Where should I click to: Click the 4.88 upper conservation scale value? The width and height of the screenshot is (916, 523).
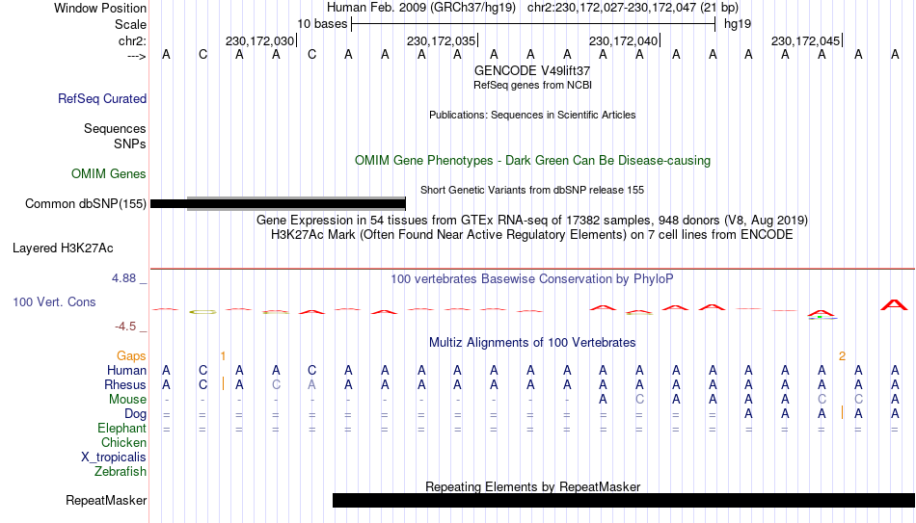tap(123, 278)
